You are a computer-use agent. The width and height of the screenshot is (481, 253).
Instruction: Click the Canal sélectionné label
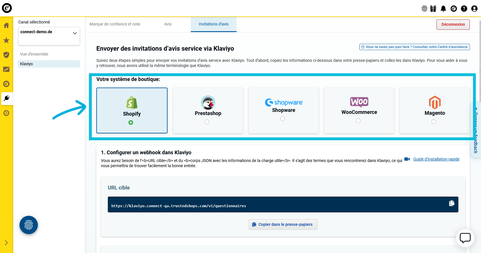coord(34,22)
